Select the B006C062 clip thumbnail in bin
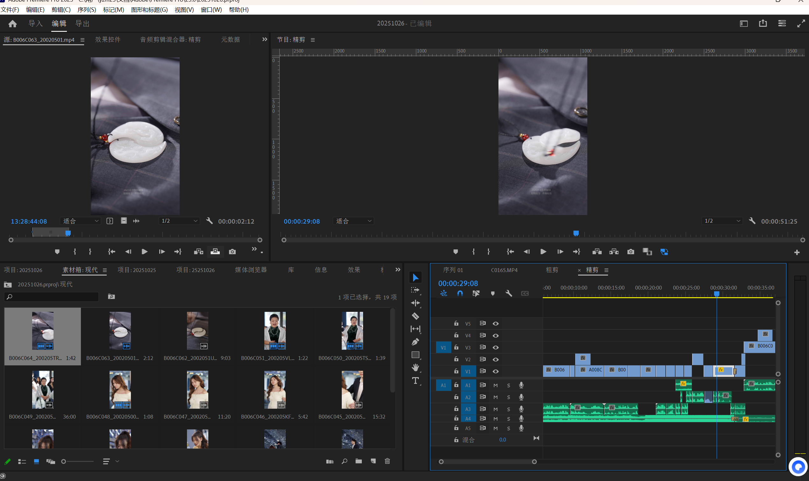 [197, 331]
